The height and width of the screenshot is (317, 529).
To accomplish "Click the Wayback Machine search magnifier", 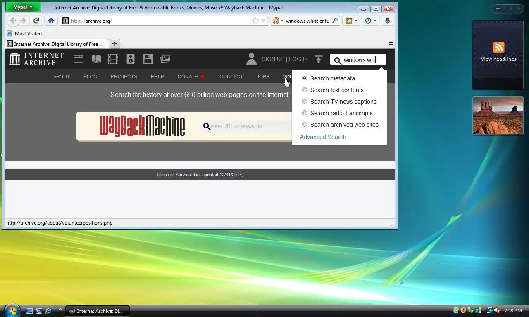I will (207, 127).
